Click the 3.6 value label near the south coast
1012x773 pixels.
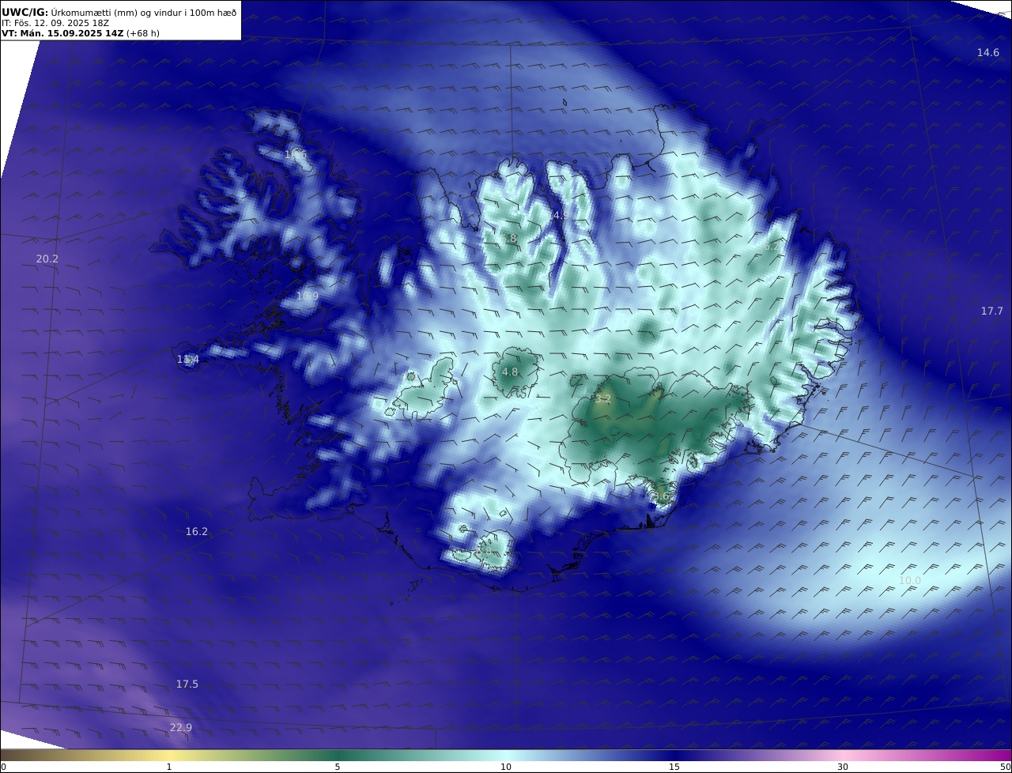click(x=660, y=496)
